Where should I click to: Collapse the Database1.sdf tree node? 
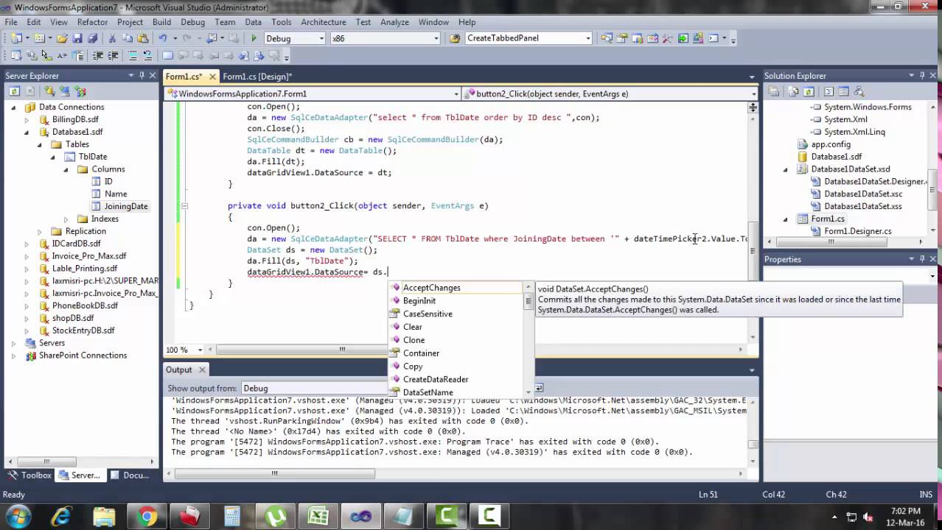point(27,132)
